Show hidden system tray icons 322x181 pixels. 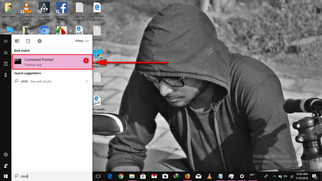pyautogui.click(x=275, y=176)
